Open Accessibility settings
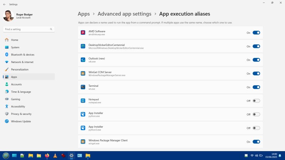The image size is (285, 160). 18,106
